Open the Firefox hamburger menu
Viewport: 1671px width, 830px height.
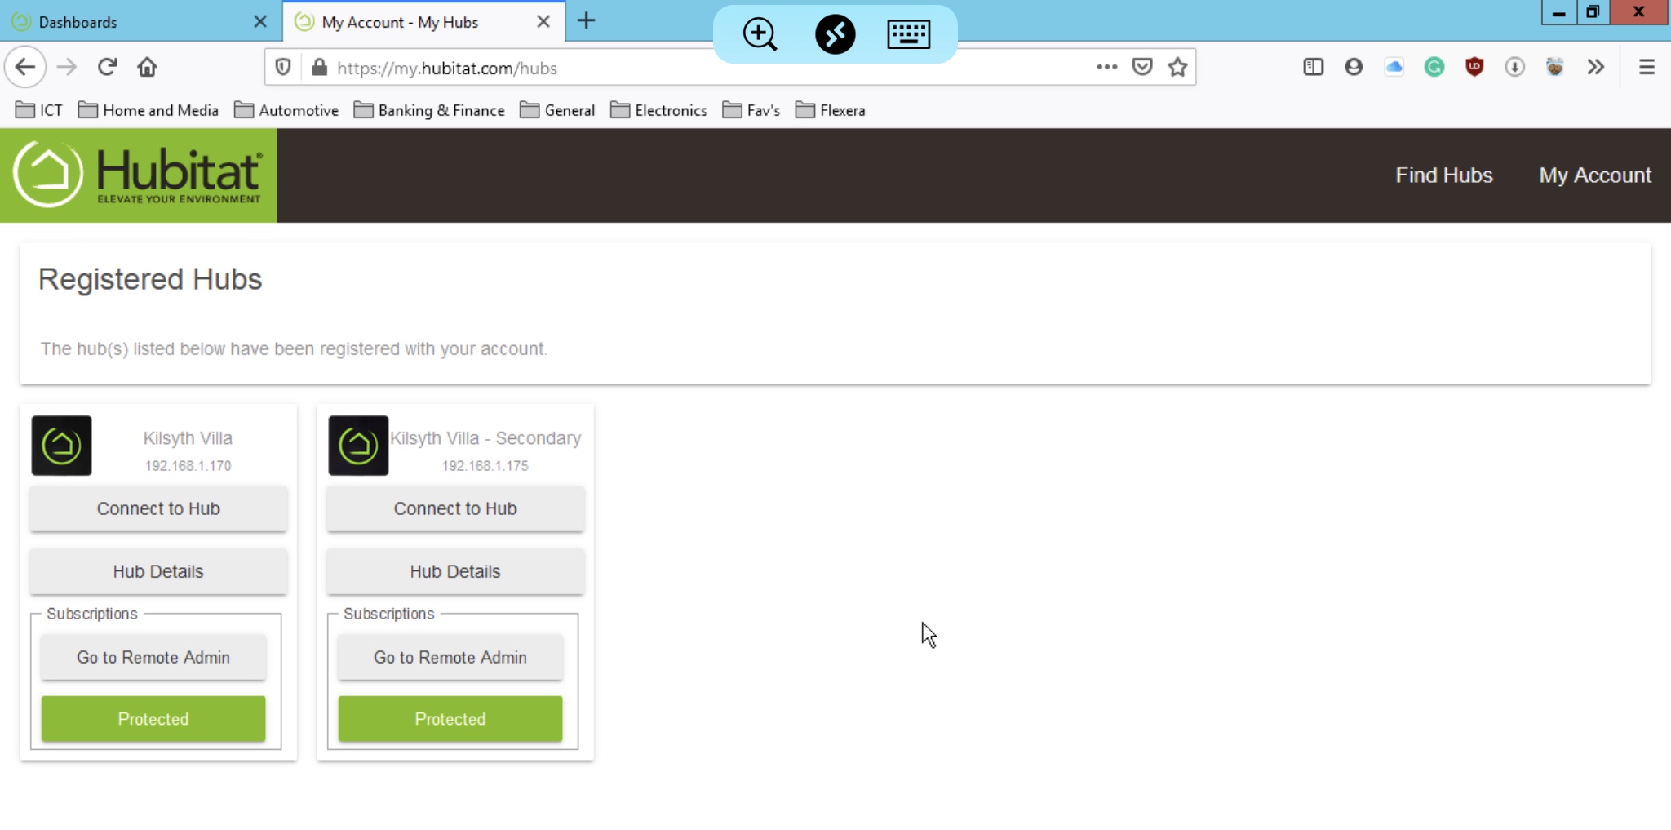[1647, 67]
